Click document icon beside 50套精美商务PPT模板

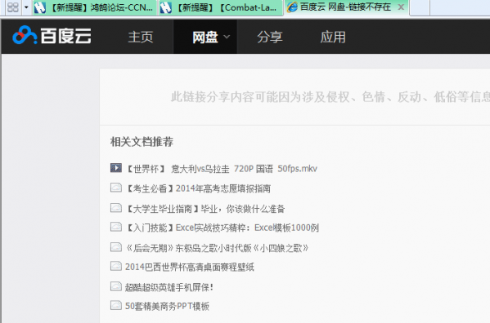coord(116,305)
